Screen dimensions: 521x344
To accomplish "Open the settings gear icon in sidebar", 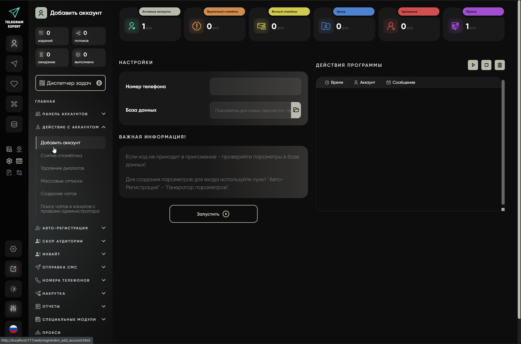I will pyautogui.click(x=13, y=249).
